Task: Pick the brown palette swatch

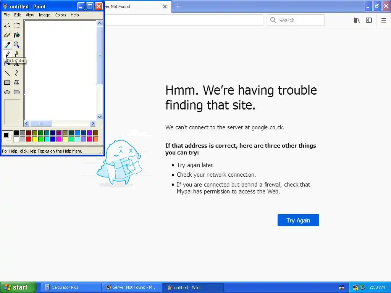Action: (x=96, y=133)
